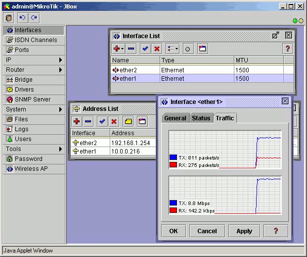
Task: Click the main toolbar menu/notebook icon
Action: 8,18
